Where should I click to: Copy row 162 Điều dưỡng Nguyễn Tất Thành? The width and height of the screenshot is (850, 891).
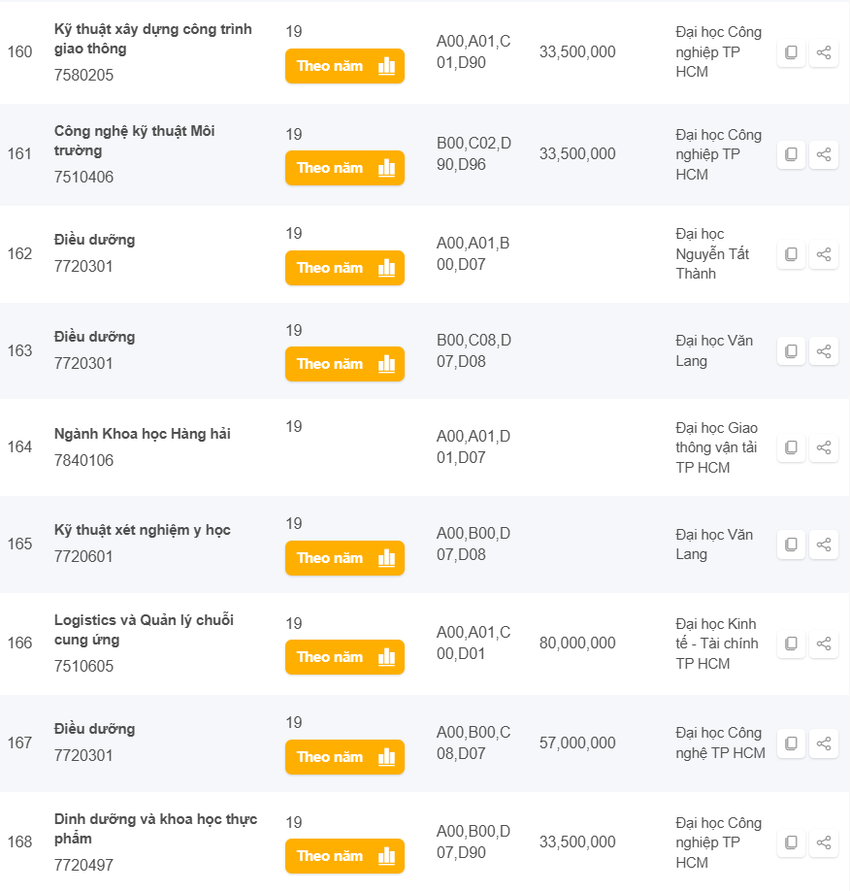[x=791, y=254]
